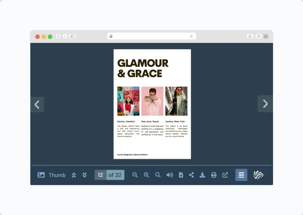The width and height of the screenshot is (303, 215).
Task: Zoom out with the minus magnifier
Action: [135, 175]
